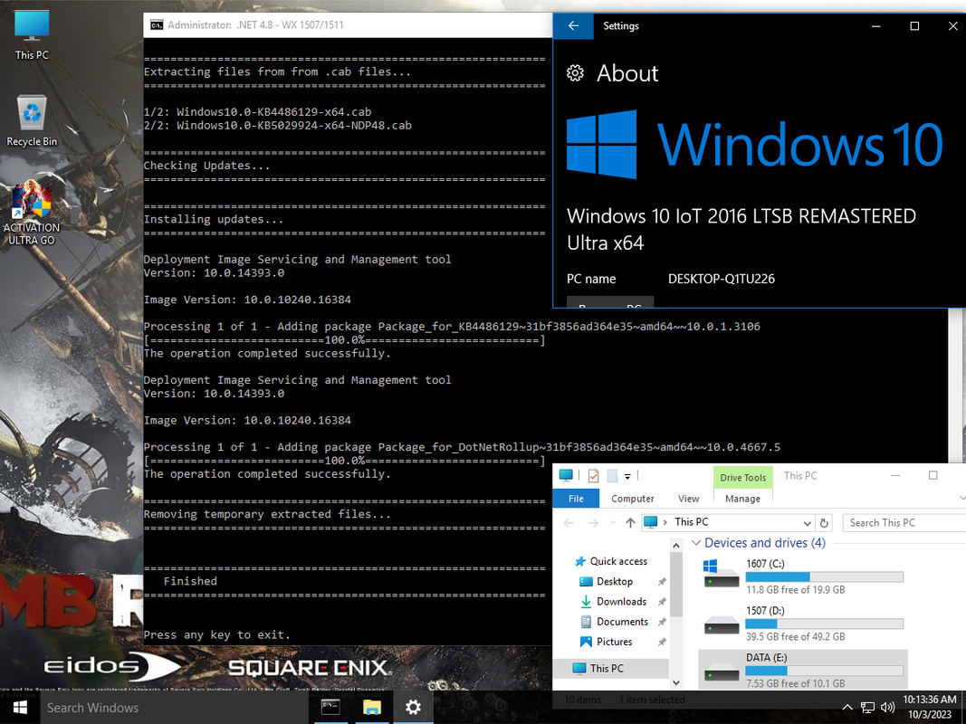Go up one level in Explorer
The image size is (966, 724).
click(629, 523)
